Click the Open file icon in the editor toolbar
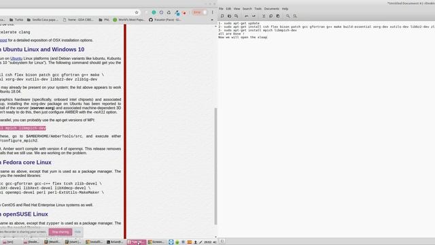Image resolution: width=435 pixels, height=245 pixels. click(229, 16)
